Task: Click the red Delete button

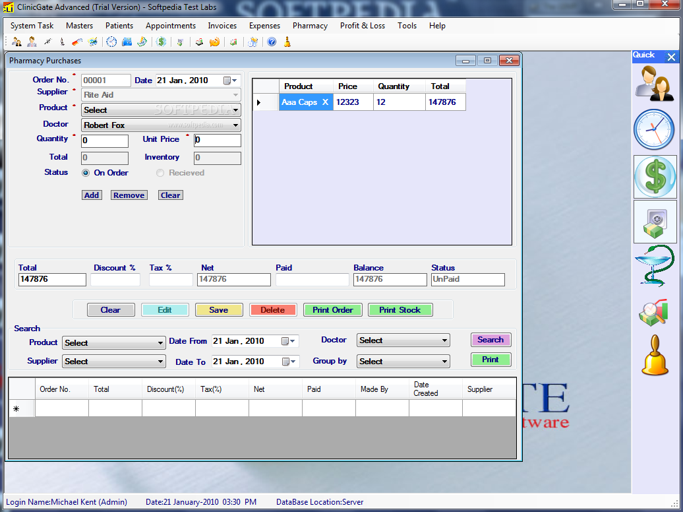Action: [x=273, y=309]
